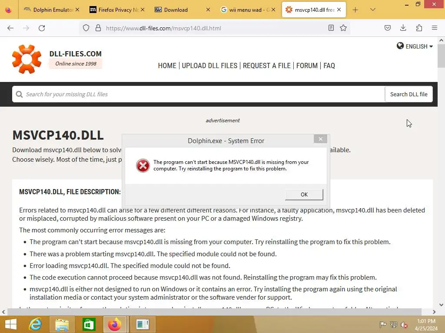
Task: Click the Firefox back arrow
Action: 10,28
